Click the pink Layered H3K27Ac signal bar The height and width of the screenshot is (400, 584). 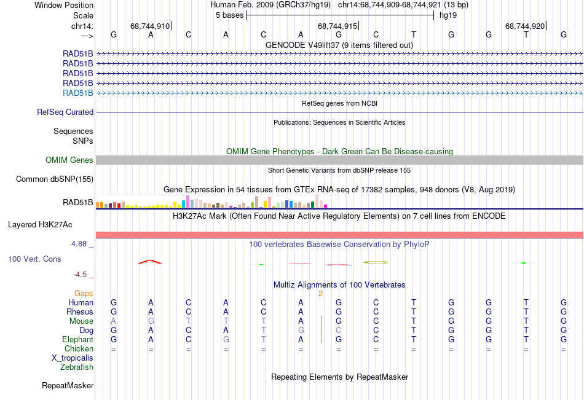tap(339, 235)
